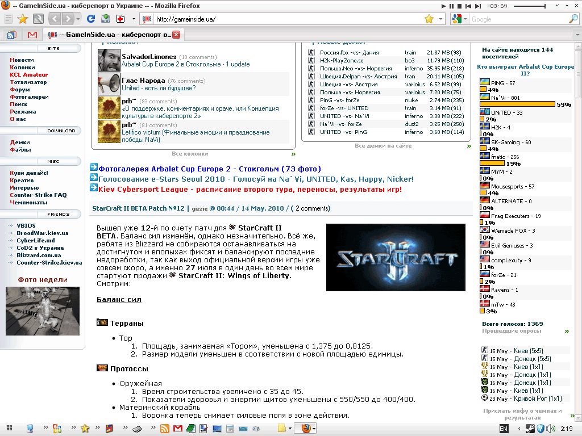Open the photo of the week thumbnail
Image resolution: width=582 pixels, height=436 pixels.
coord(42,311)
